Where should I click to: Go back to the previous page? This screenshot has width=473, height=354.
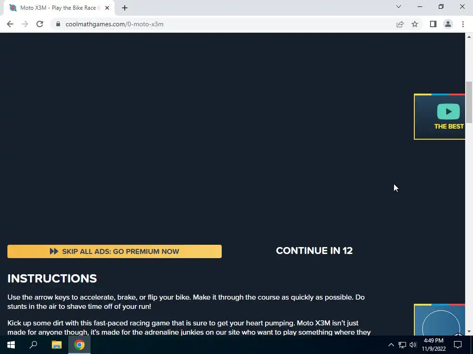pos(10,24)
